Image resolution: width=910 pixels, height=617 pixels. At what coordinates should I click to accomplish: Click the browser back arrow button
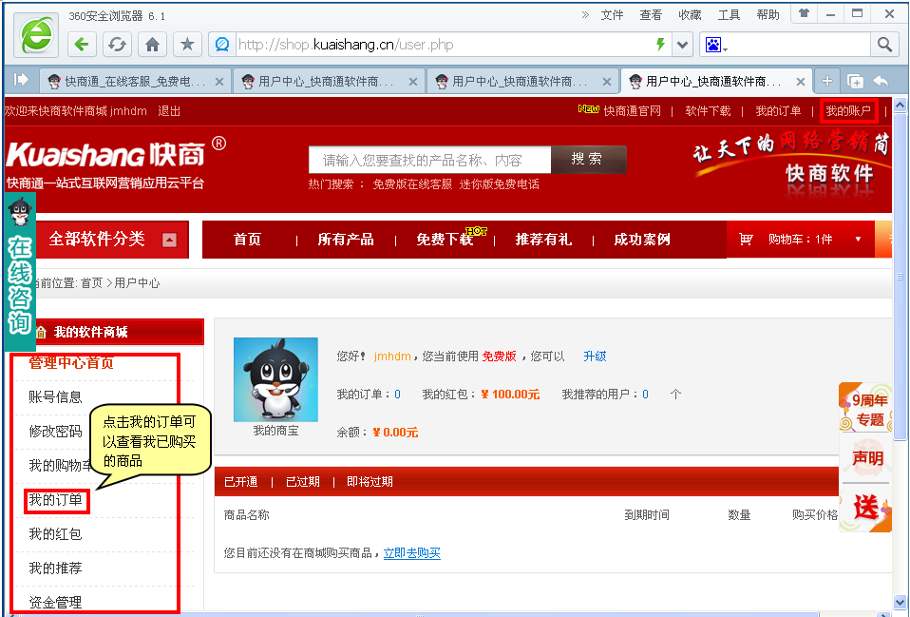(x=83, y=45)
